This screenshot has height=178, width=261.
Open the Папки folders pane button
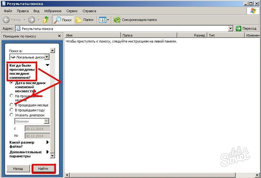(85, 20)
